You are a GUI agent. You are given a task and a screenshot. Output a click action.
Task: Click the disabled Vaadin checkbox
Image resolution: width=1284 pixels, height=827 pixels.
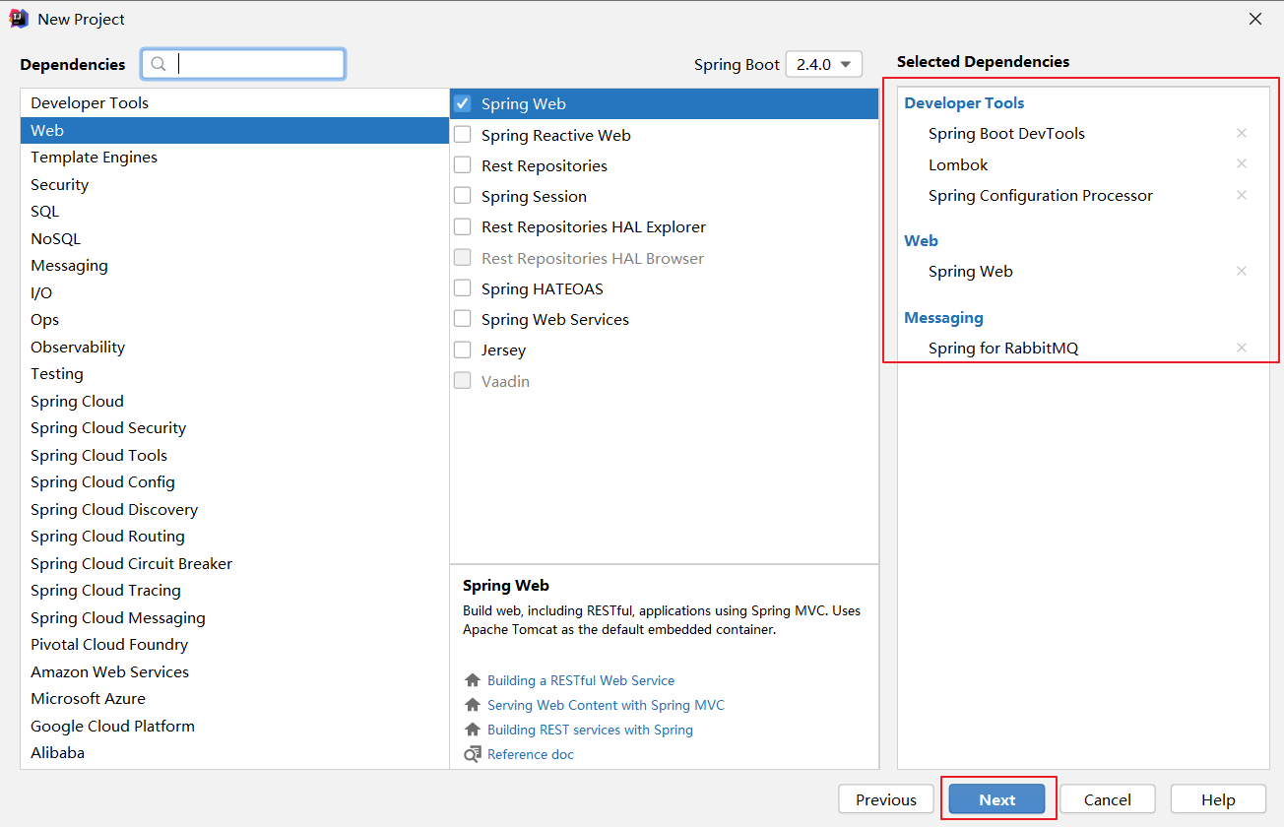(x=463, y=381)
